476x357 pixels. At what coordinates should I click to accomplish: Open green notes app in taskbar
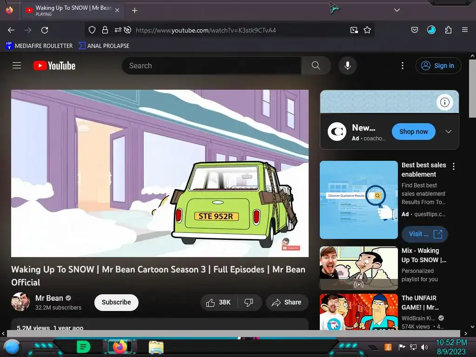click(84, 347)
